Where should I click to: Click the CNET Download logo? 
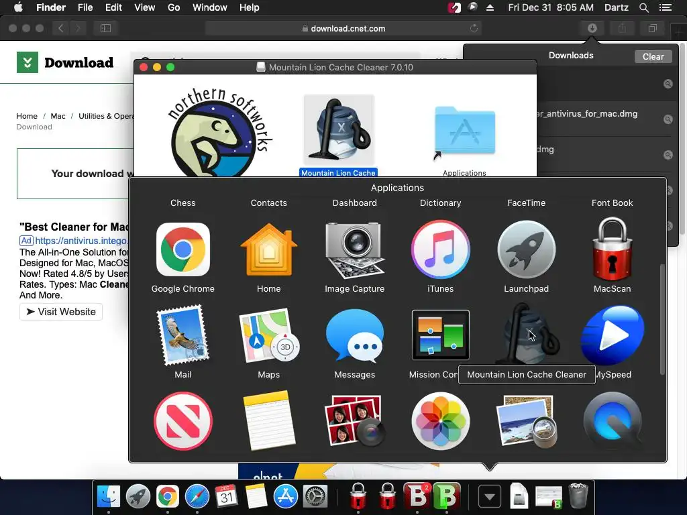(65, 62)
